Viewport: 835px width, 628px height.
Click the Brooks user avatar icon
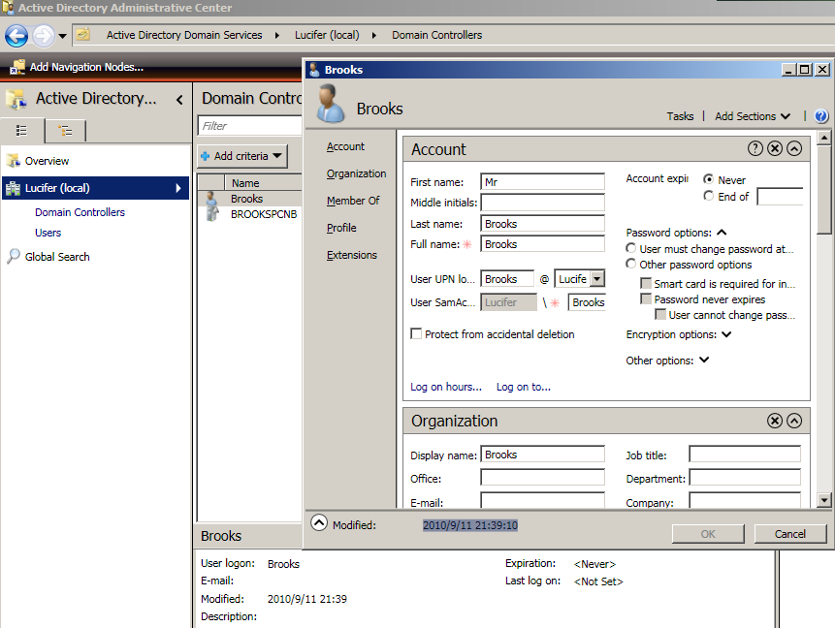330,104
